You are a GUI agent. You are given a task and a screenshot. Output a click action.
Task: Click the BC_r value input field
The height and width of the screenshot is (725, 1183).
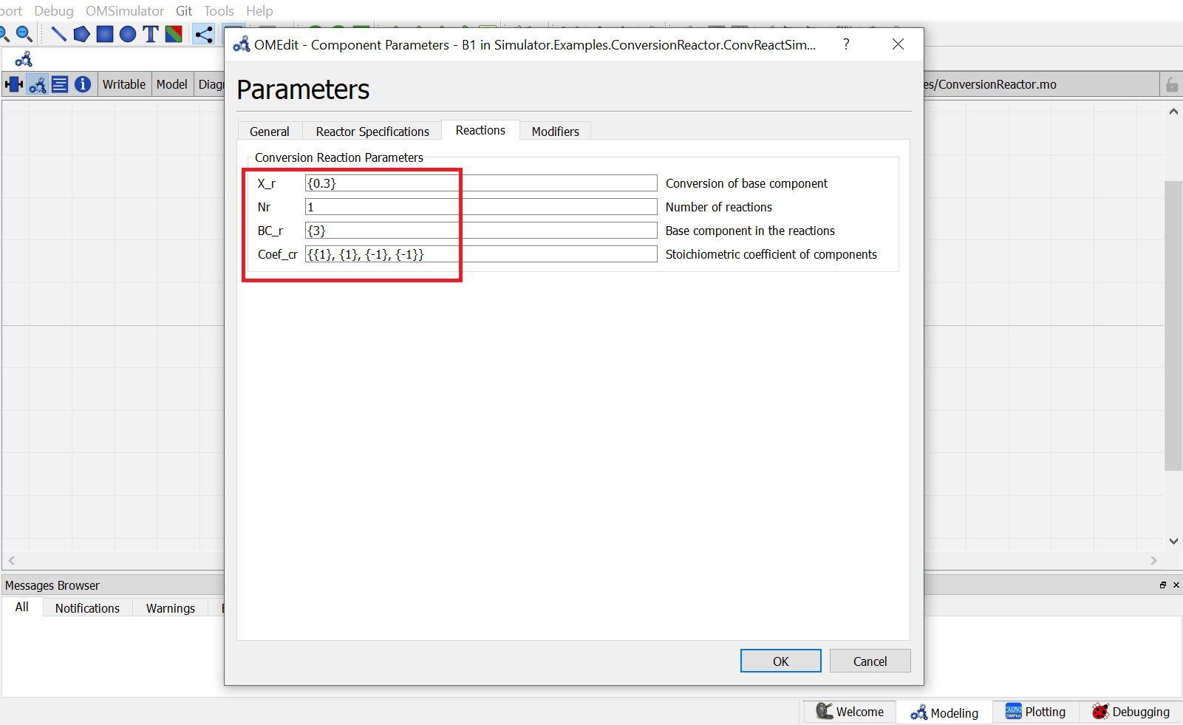[x=481, y=231]
